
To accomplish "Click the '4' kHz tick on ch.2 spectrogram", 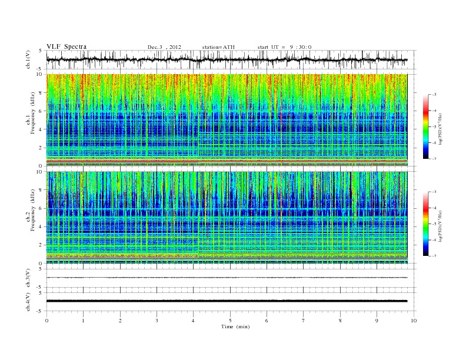I will (x=41, y=226).
